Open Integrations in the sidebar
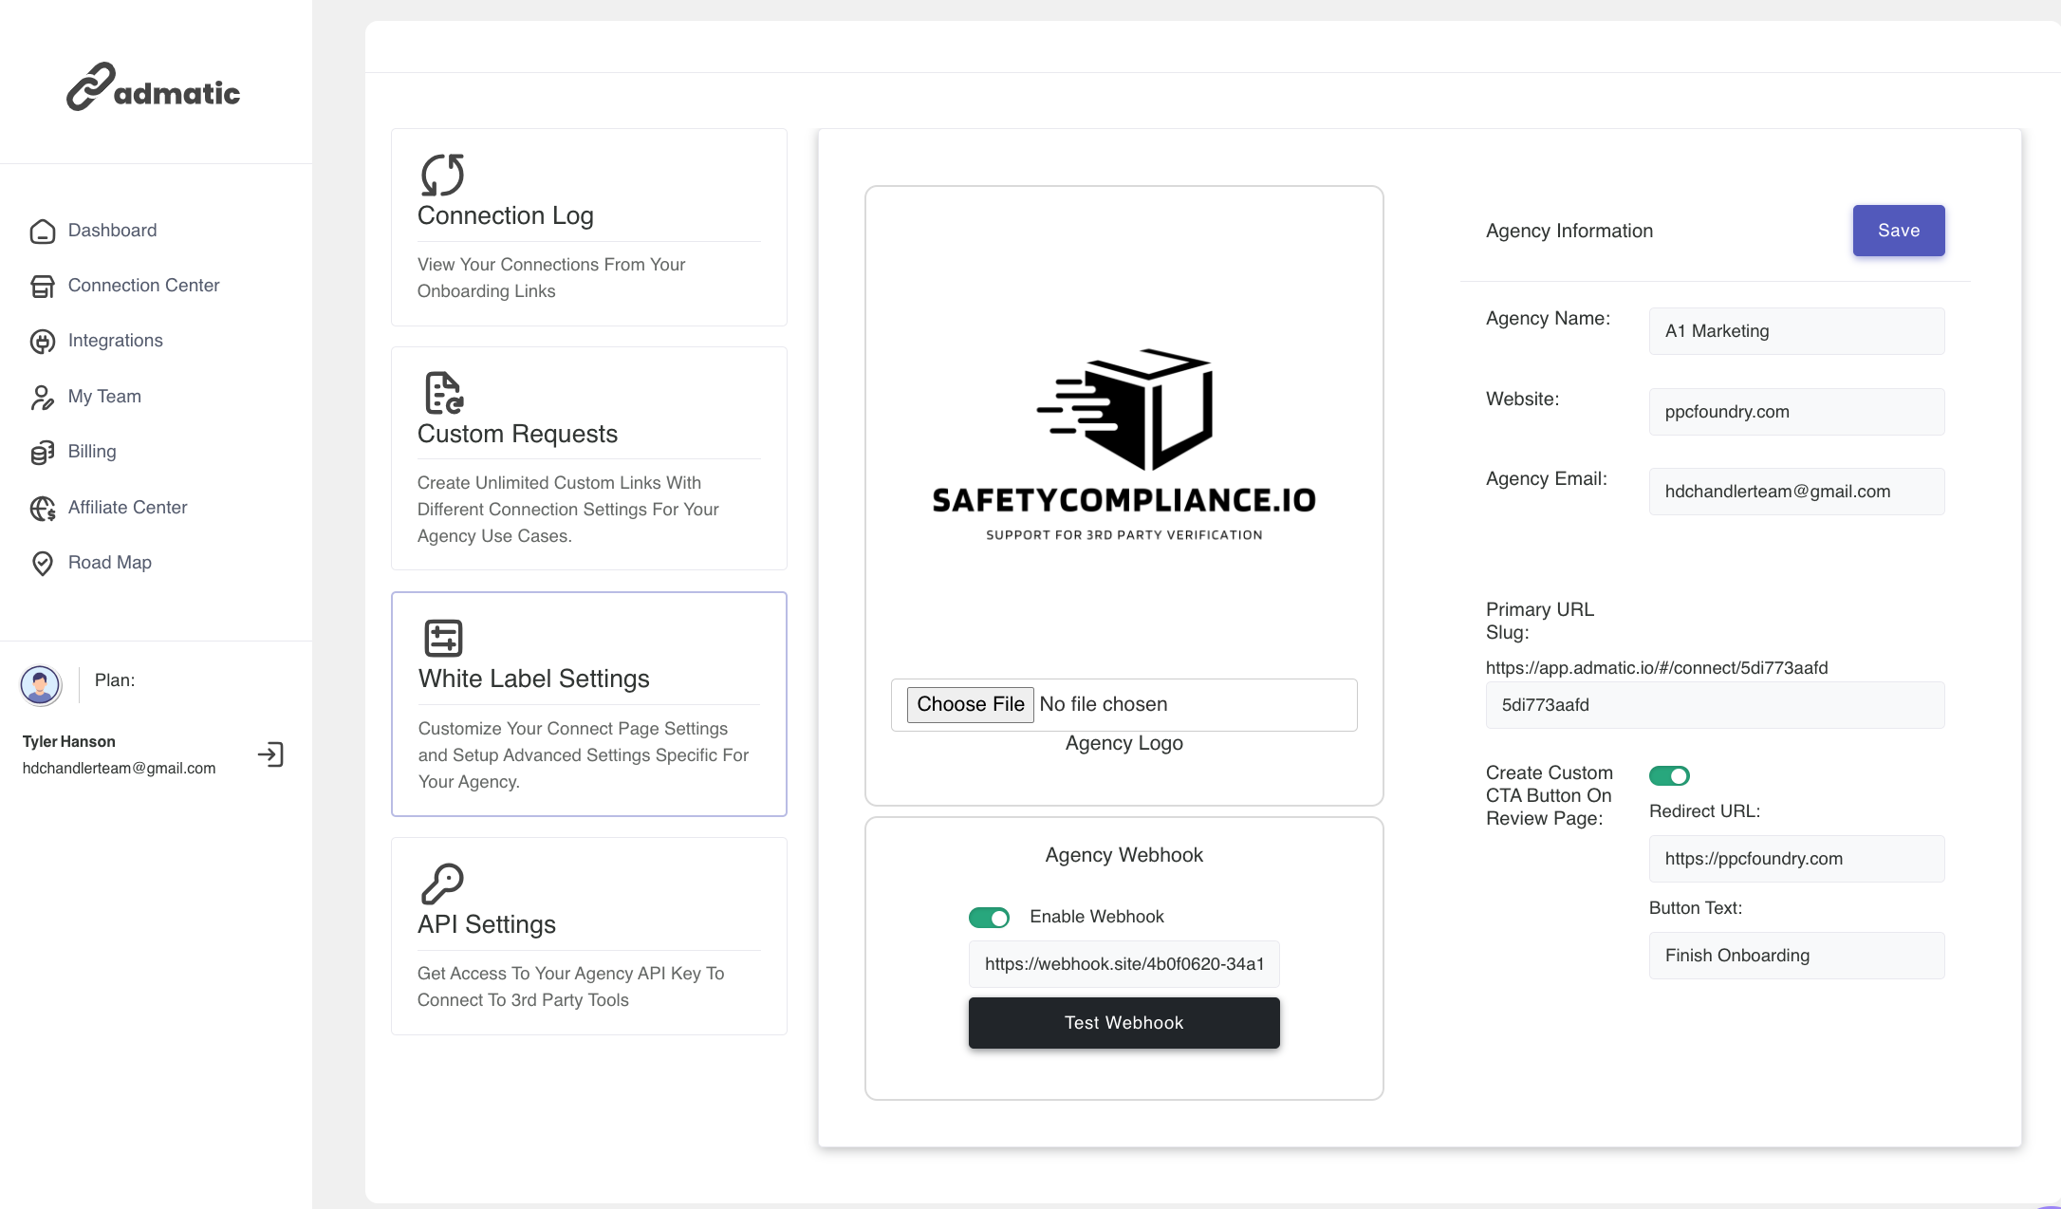Screen dimensions: 2061x1209 (115, 341)
